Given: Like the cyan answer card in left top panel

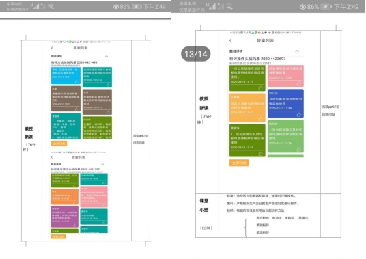Looking at the screenshot, I should tap(76, 81).
